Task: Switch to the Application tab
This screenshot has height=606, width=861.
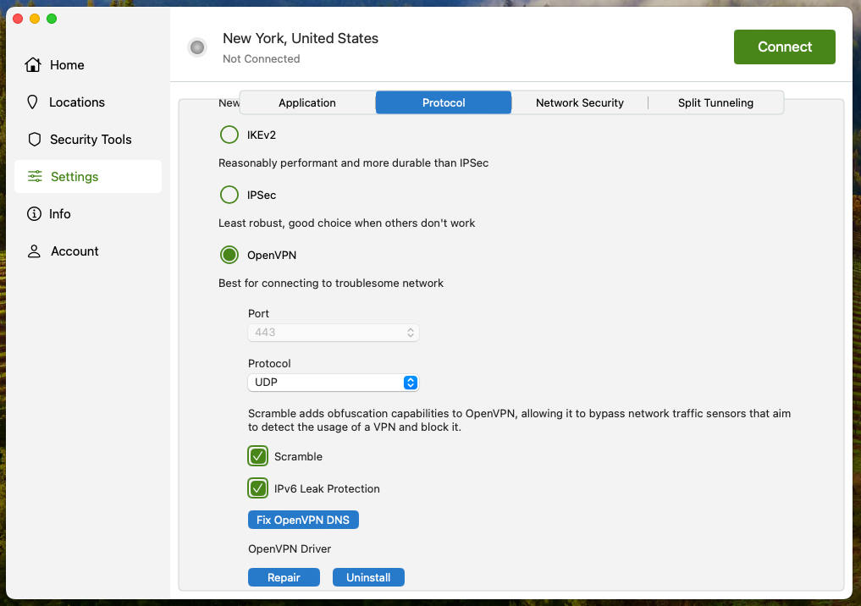Action: [307, 102]
